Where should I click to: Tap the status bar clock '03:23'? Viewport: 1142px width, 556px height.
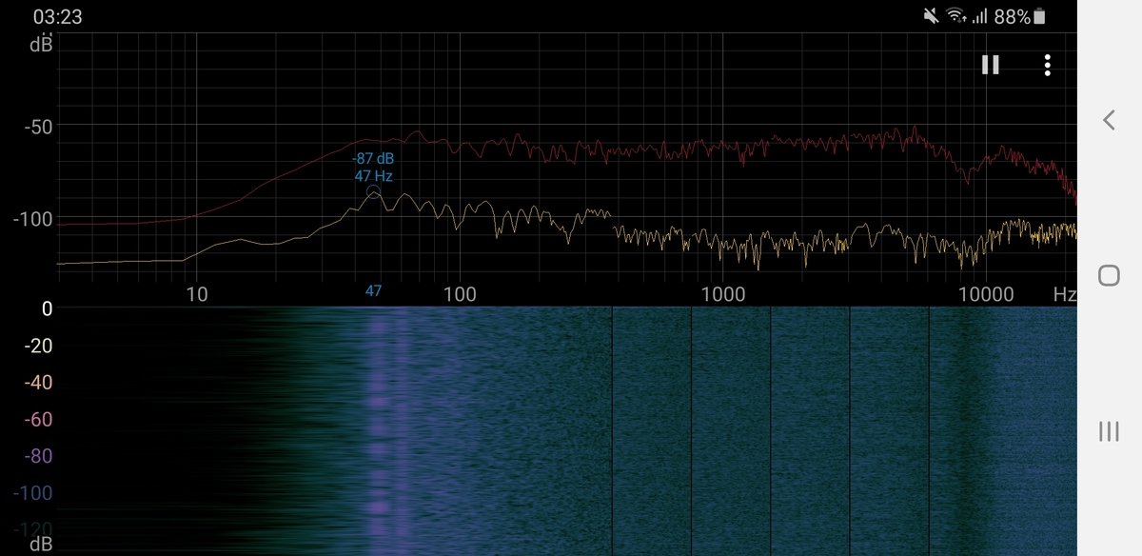tap(57, 17)
